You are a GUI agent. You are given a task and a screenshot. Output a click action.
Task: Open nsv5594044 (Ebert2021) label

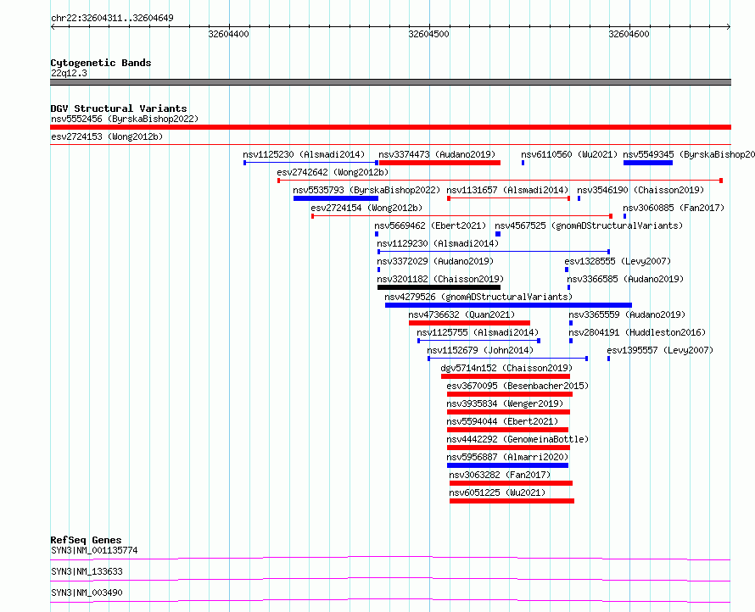coord(502,421)
